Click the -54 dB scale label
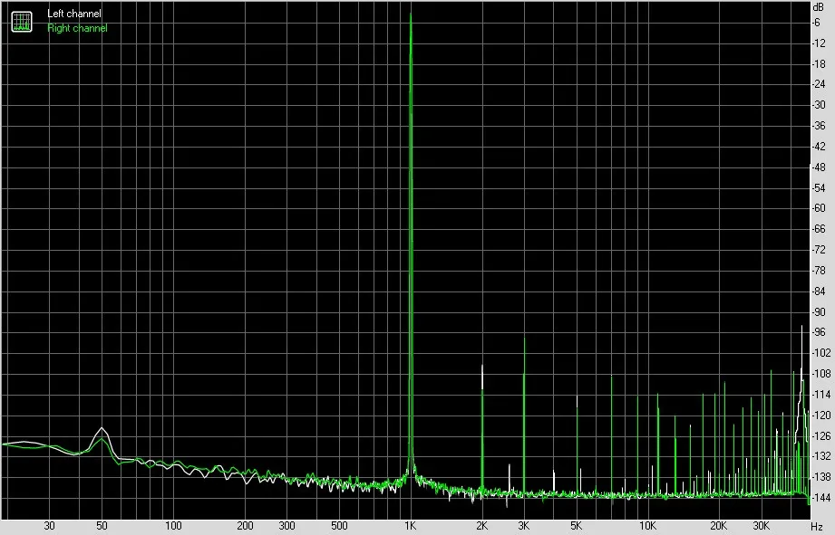Viewport: 835px width, 535px height. coord(819,187)
